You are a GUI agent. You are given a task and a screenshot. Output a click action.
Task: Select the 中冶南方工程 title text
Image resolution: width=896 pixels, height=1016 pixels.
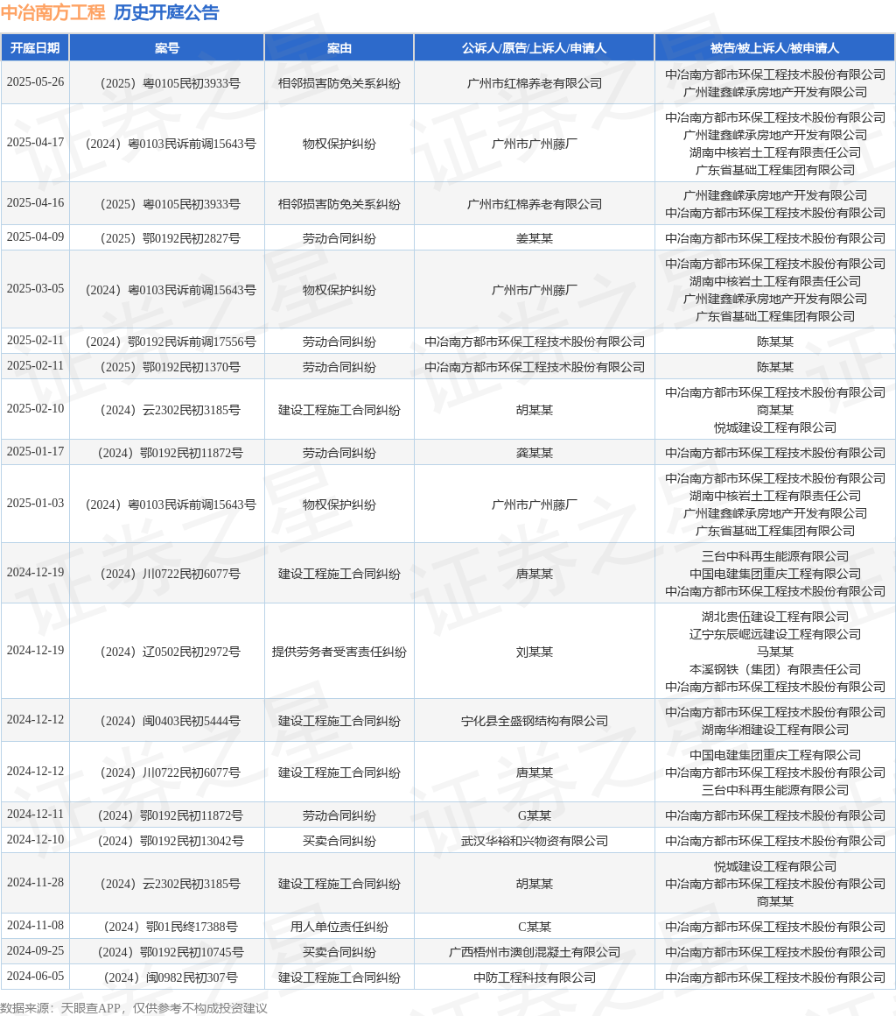pyautogui.click(x=53, y=12)
